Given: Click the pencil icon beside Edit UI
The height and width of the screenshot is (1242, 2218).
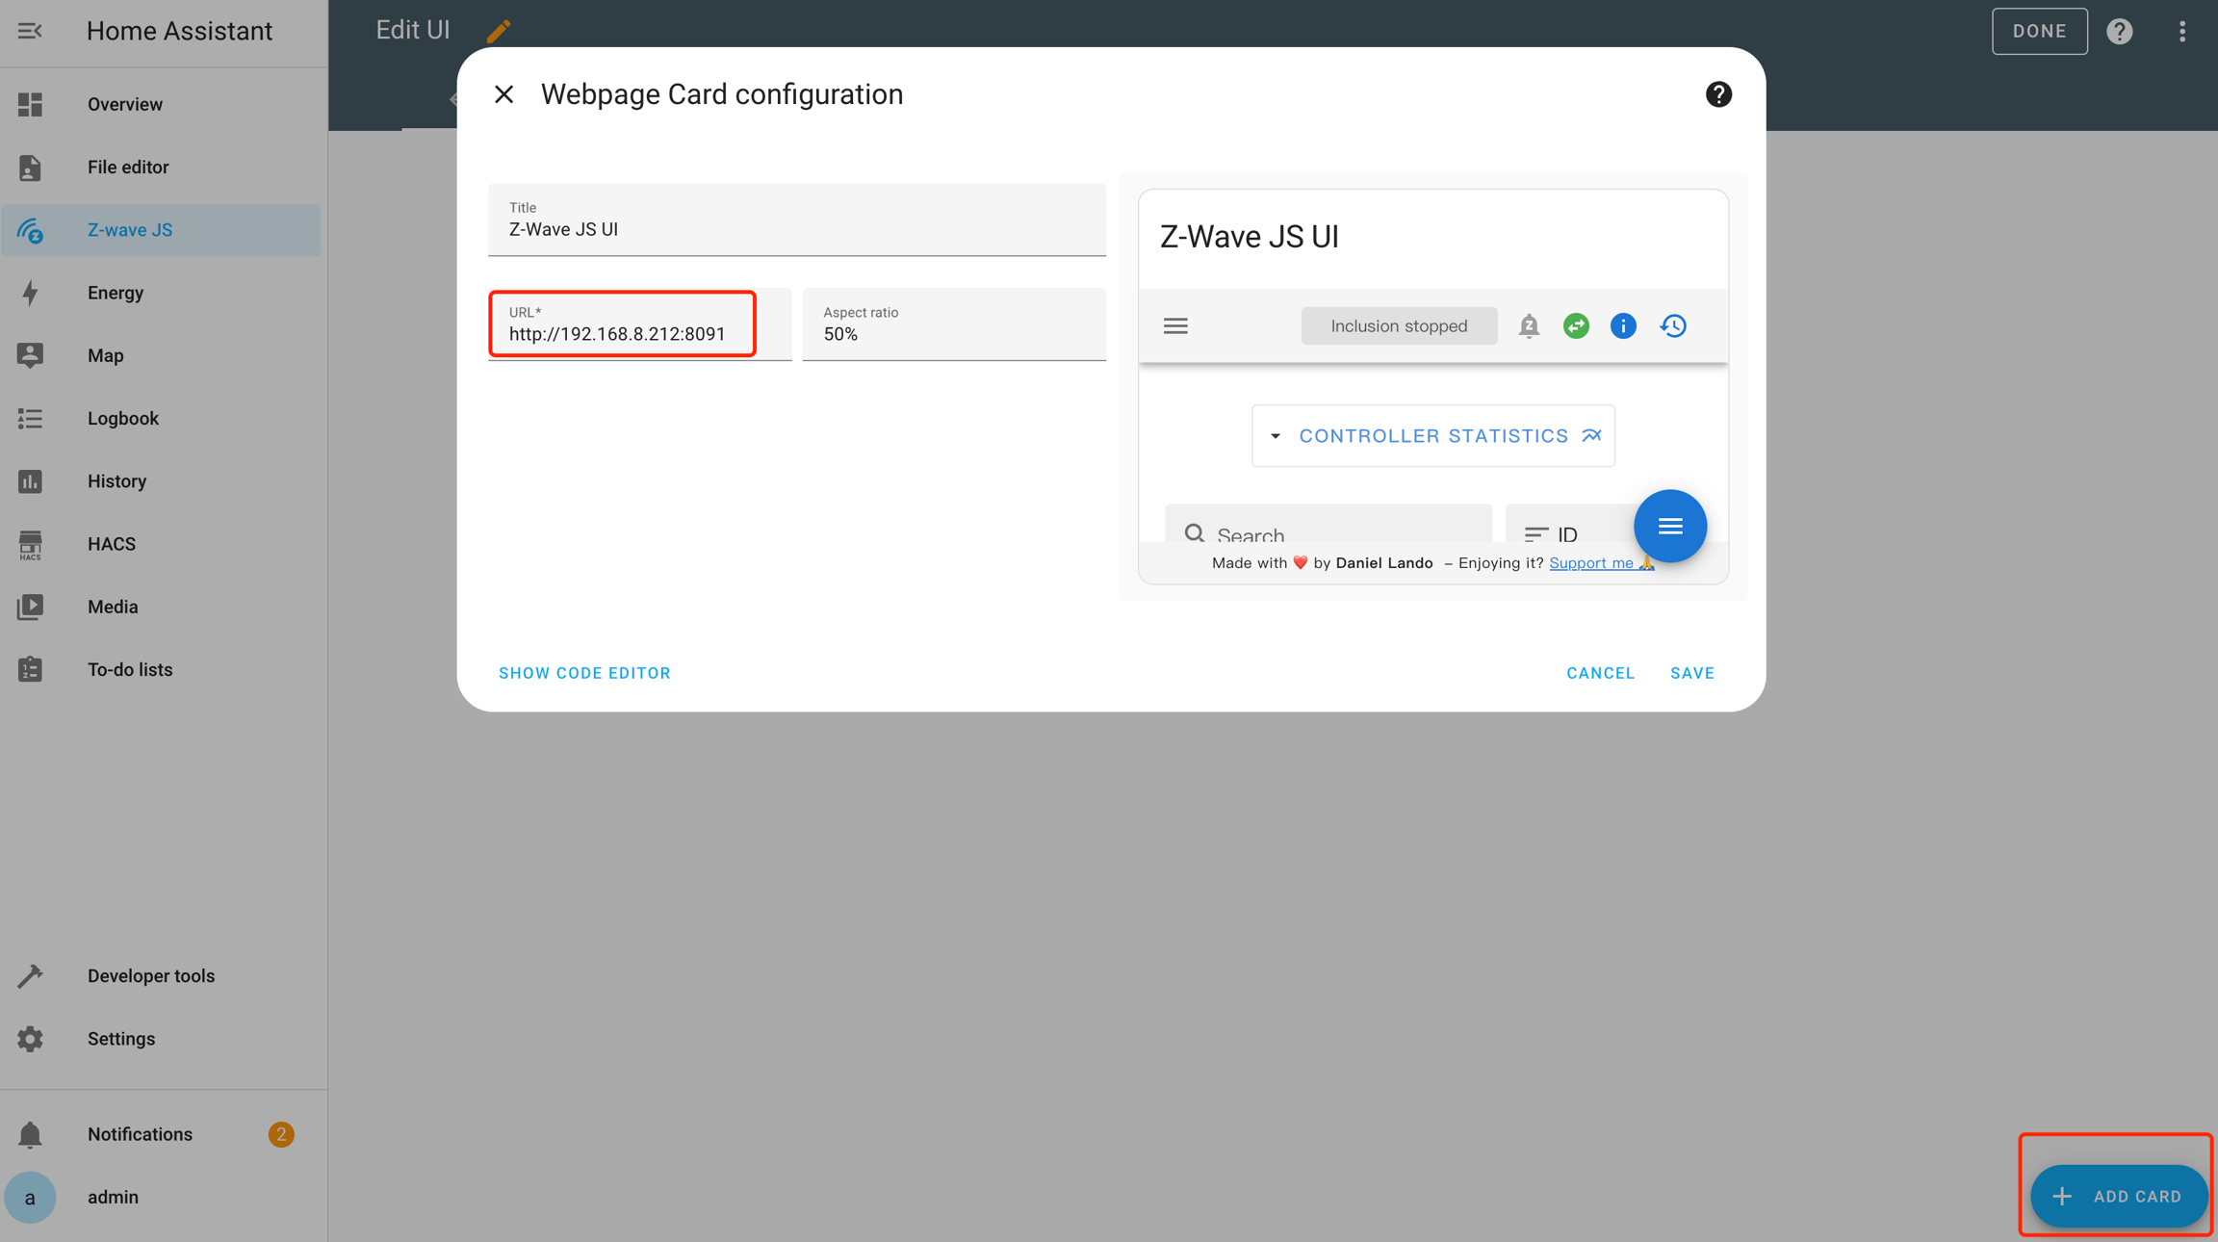Looking at the screenshot, I should [499, 31].
